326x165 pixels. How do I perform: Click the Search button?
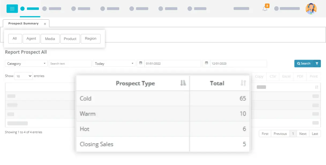tap(304, 64)
